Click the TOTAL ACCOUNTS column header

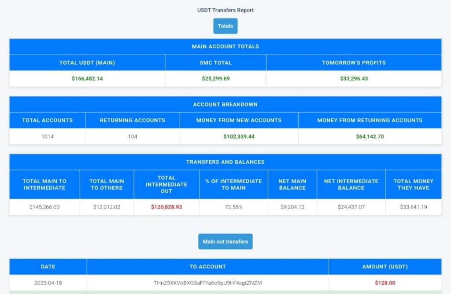click(x=47, y=120)
